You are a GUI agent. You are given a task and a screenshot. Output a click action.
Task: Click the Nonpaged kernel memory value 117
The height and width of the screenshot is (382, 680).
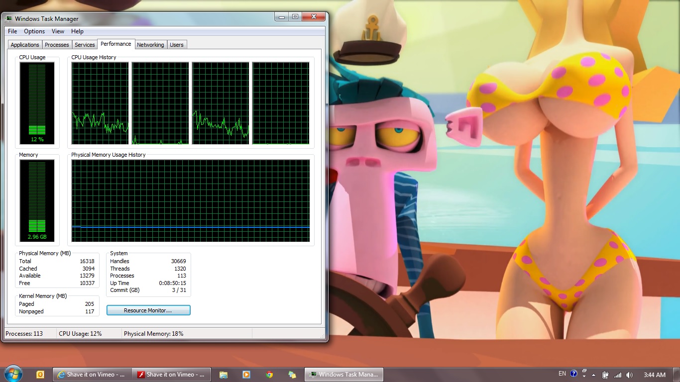[90, 311]
